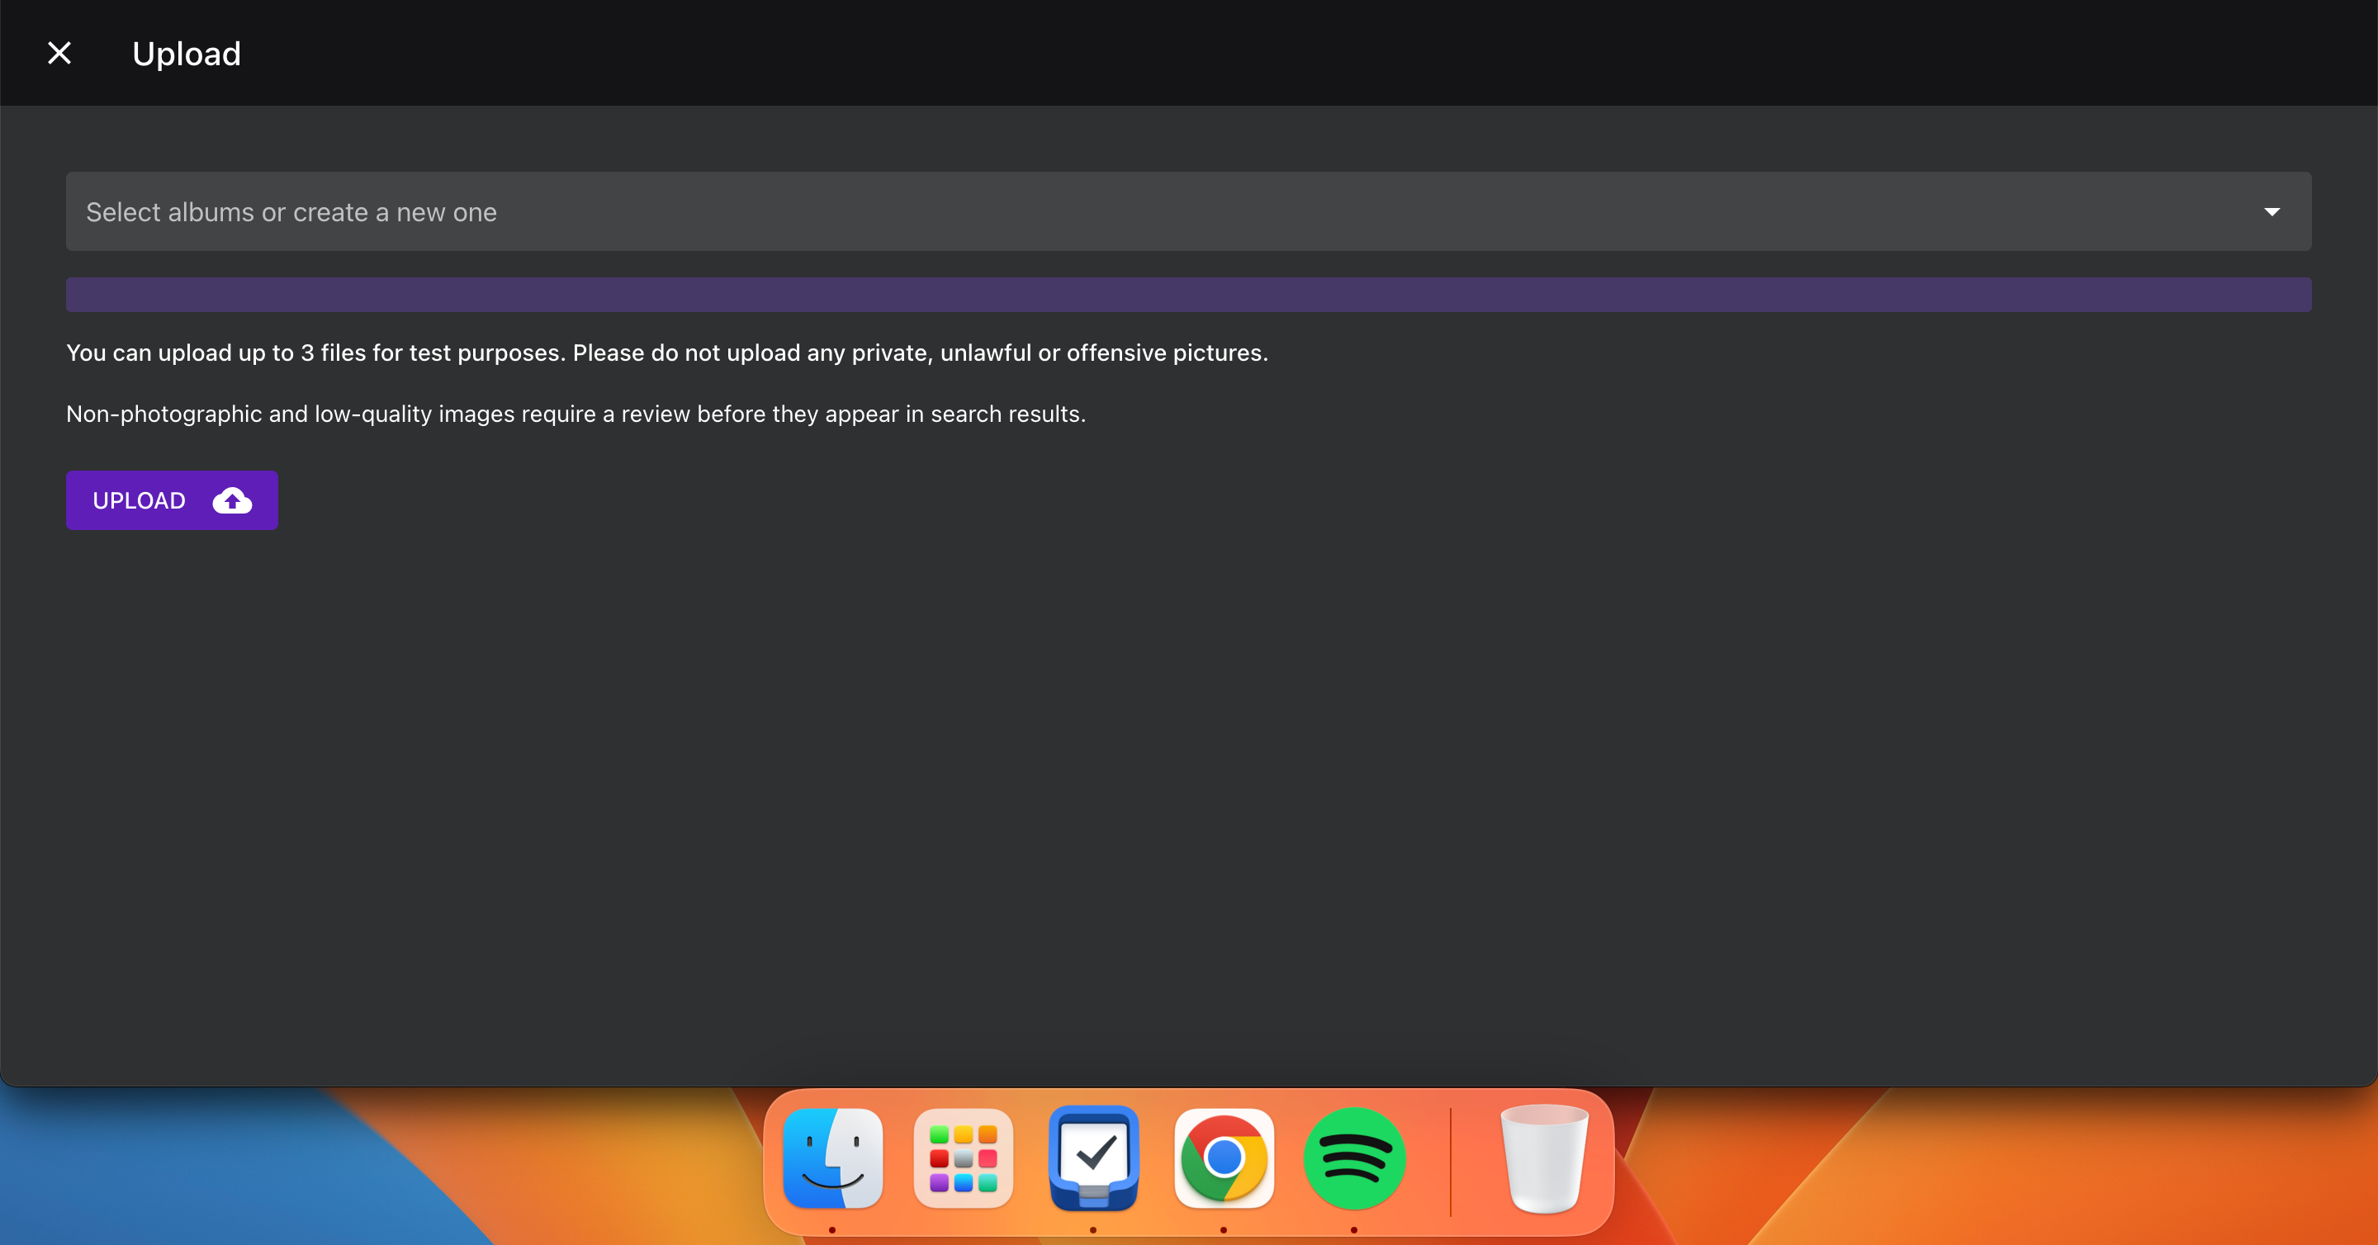2378x1245 pixels.
Task: Launch Google Chrome from the dock
Action: tap(1224, 1159)
